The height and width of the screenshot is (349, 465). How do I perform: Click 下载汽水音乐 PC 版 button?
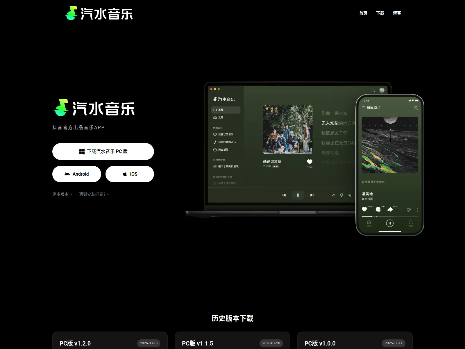[x=103, y=152]
